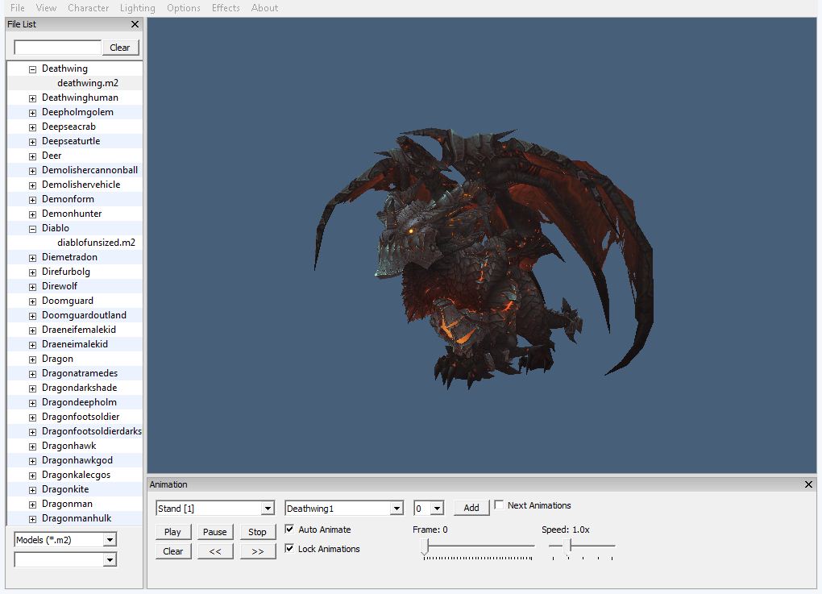Viewport: 822px width, 594px height.
Task: Click the forward >> animation button
Action: coord(257,551)
